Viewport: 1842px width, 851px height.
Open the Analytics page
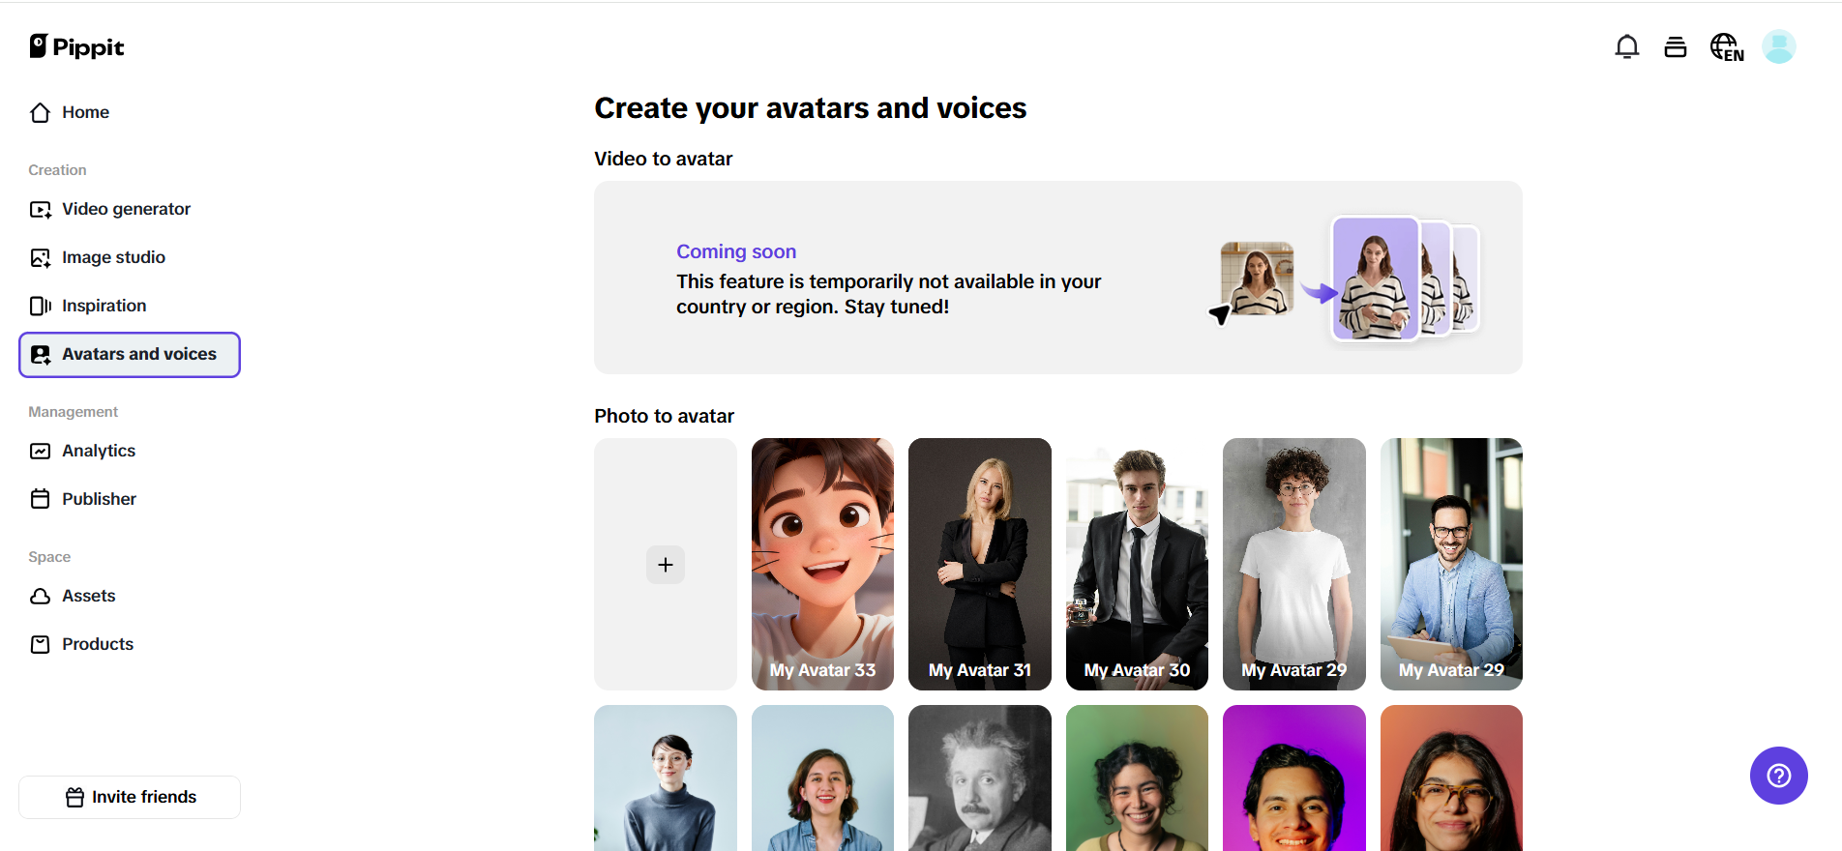coord(98,451)
